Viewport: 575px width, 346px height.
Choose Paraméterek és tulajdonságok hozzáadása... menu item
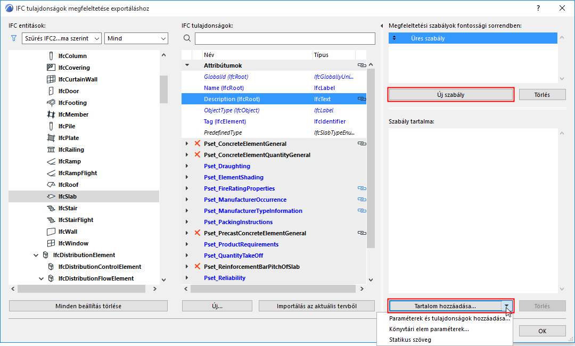coord(449,318)
